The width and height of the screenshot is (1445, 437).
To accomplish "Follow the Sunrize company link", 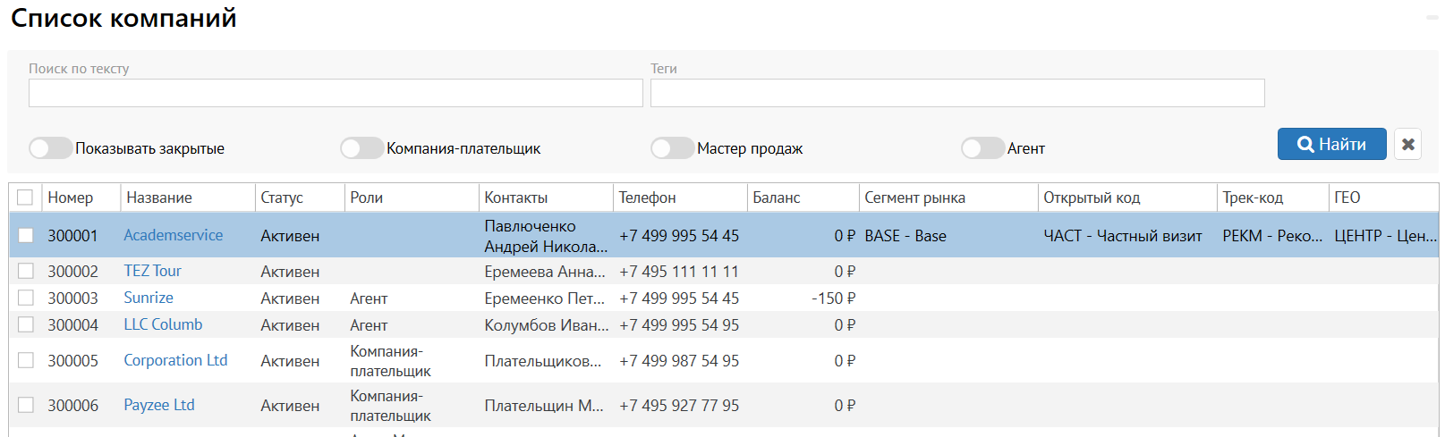I will point(149,298).
